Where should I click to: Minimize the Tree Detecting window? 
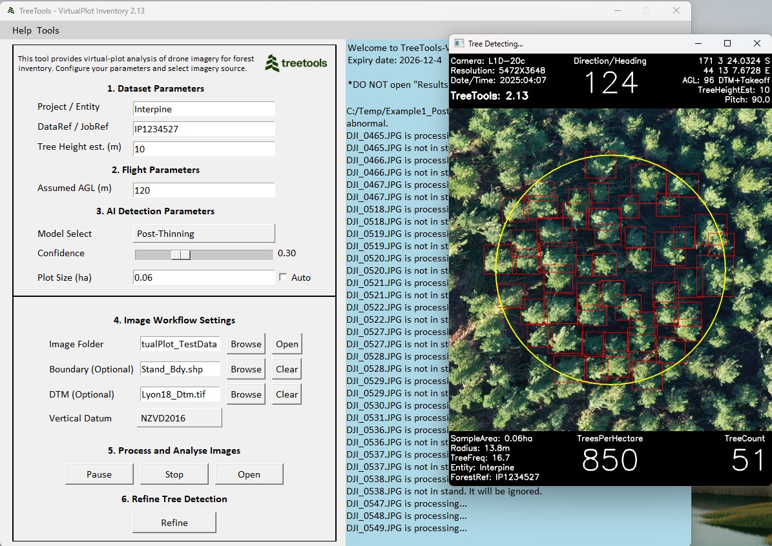point(698,43)
